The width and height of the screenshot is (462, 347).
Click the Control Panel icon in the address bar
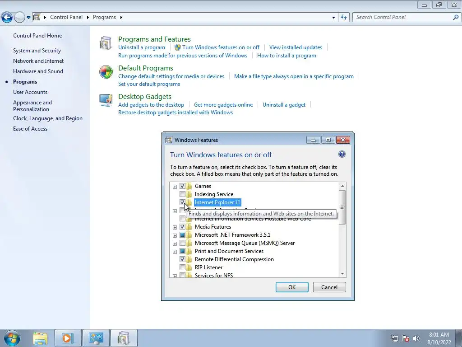[x=37, y=17]
